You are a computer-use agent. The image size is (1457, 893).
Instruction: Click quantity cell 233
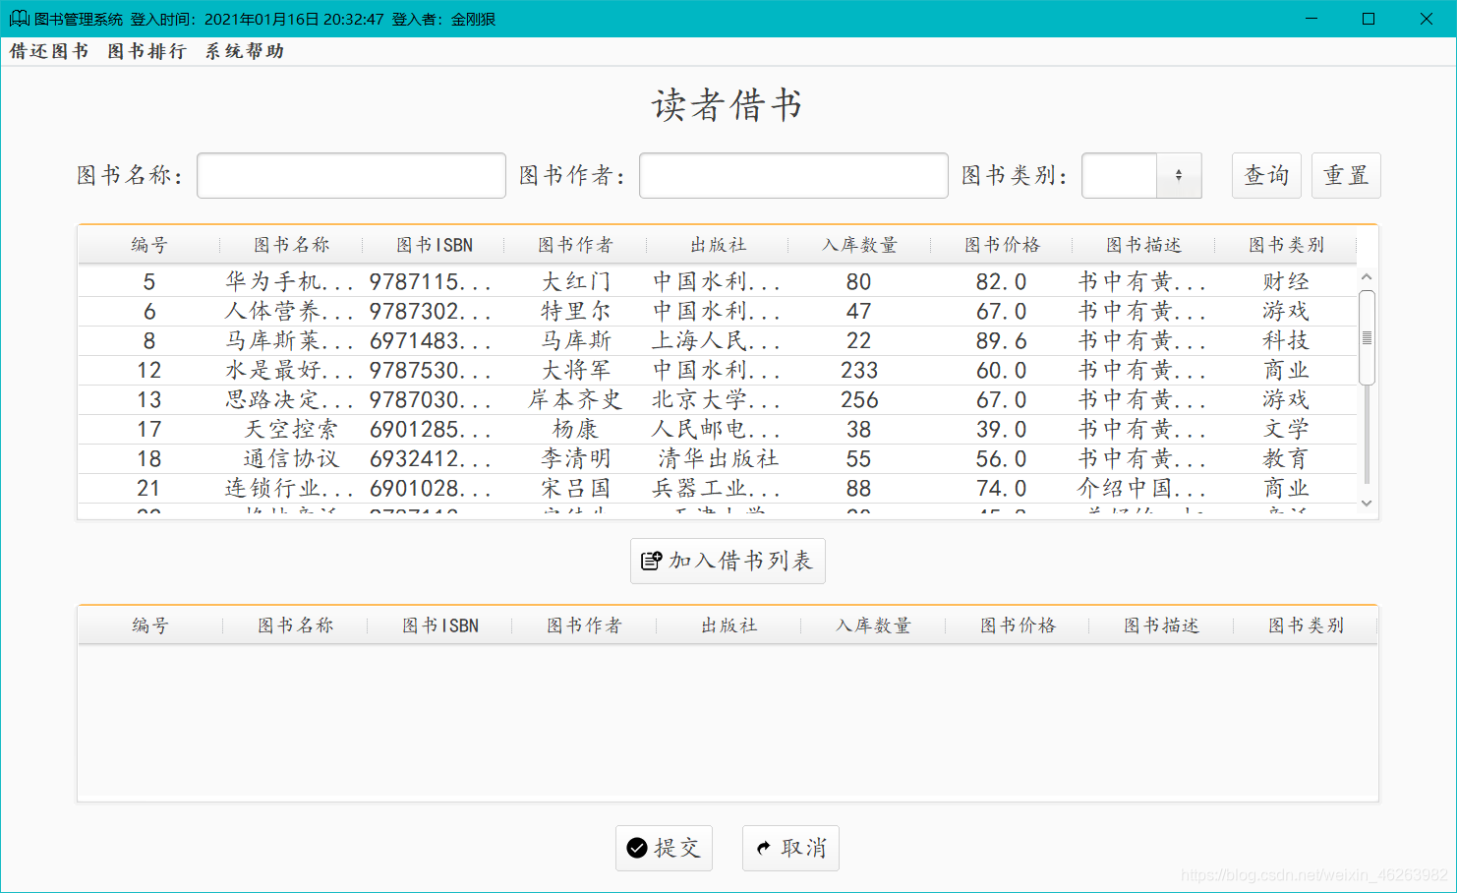click(x=859, y=370)
